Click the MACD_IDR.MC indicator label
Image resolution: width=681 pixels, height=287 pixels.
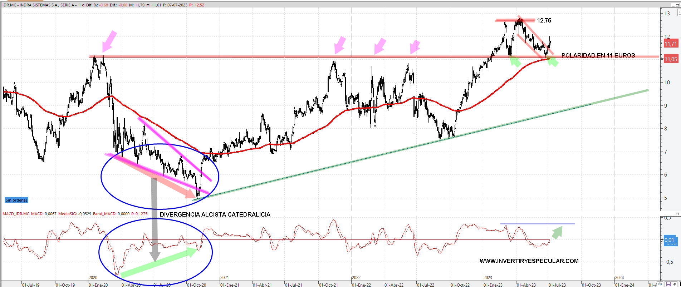click(x=16, y=214)
